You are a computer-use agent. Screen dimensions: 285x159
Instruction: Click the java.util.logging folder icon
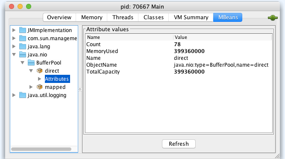point(23,95)
